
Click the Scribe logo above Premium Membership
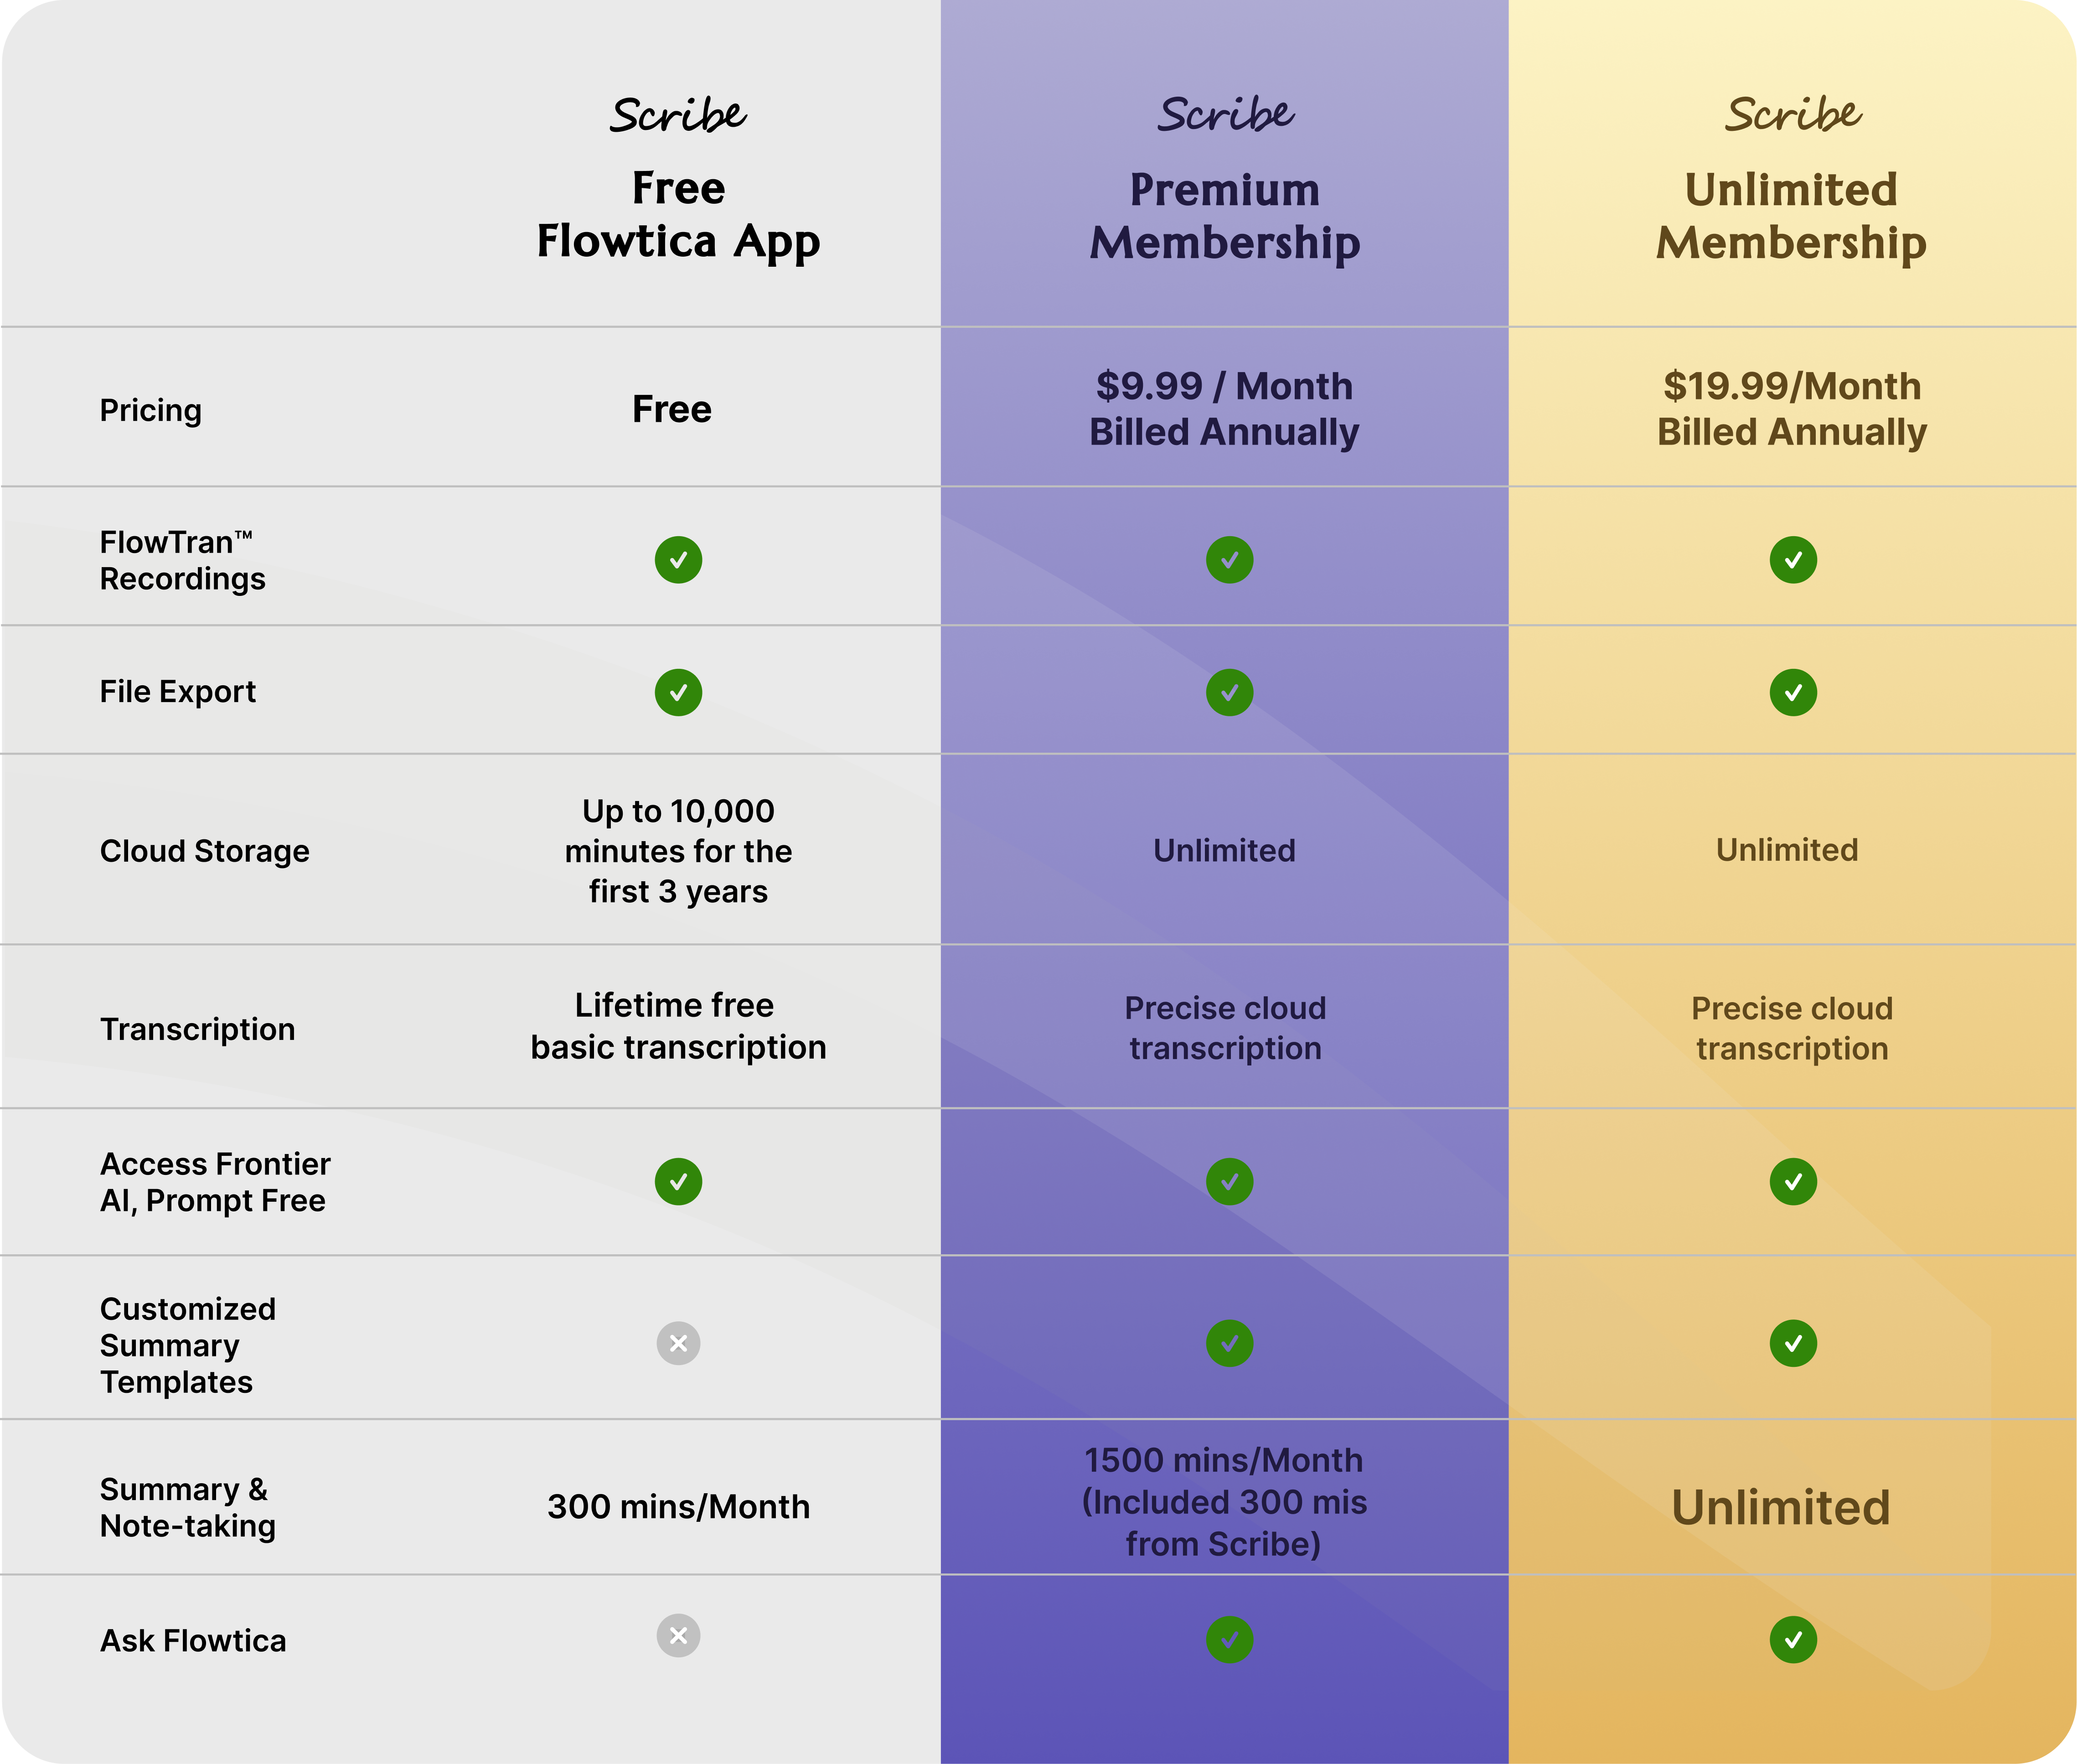point(1225,114)
